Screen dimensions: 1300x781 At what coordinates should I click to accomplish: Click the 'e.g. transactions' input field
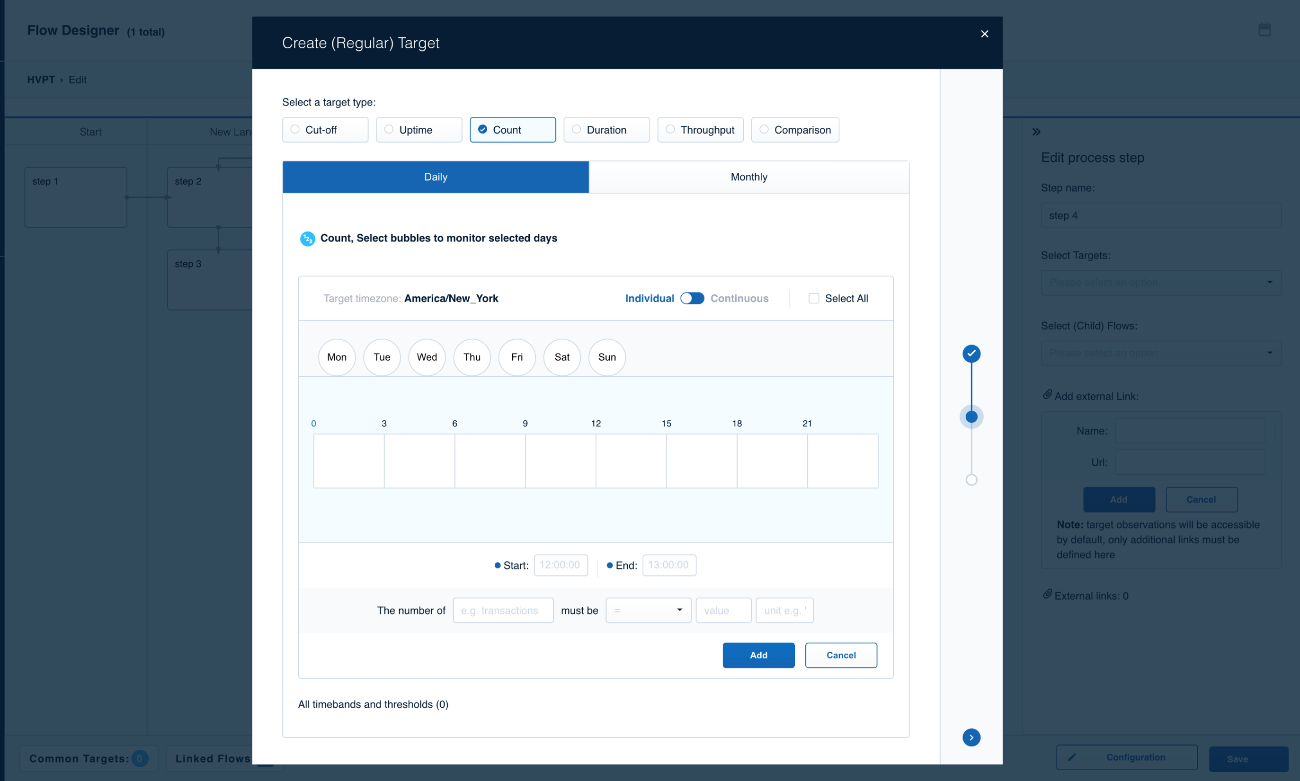[503, 610]
